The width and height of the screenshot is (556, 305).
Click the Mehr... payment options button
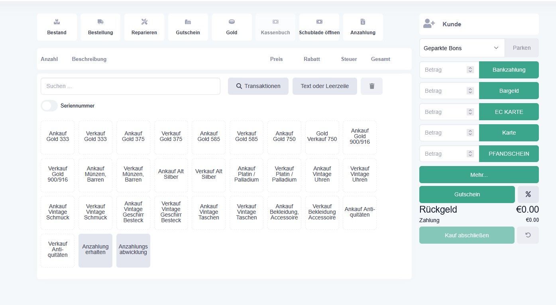point(479,174)
